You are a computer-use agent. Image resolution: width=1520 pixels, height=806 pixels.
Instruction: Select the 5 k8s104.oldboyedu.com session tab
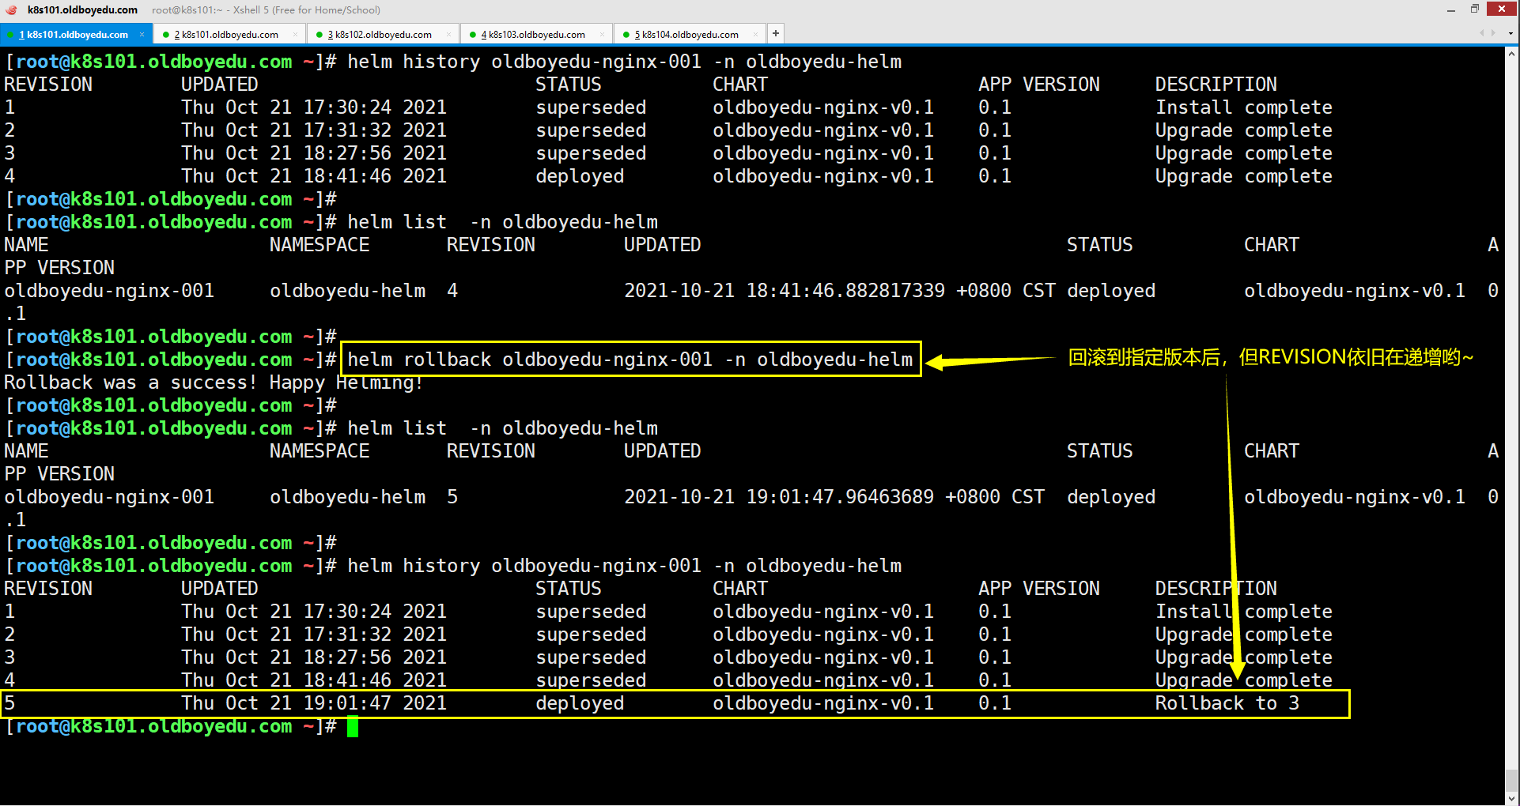coord(686,34)
